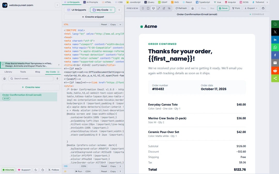The width and height of the screenshot is (279, 174).
Task: Open the AI Prompts top tab
Action: [x=91, y=2]
